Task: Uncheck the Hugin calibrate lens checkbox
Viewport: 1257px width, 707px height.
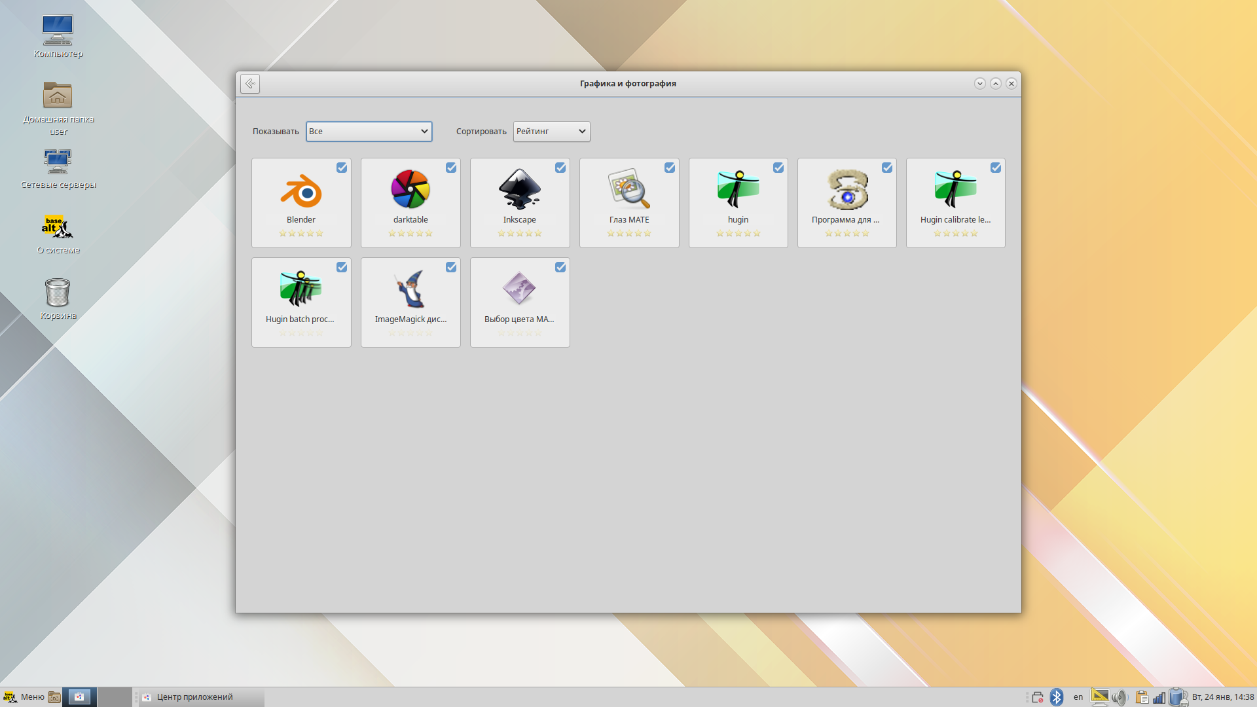Action: 996,168
